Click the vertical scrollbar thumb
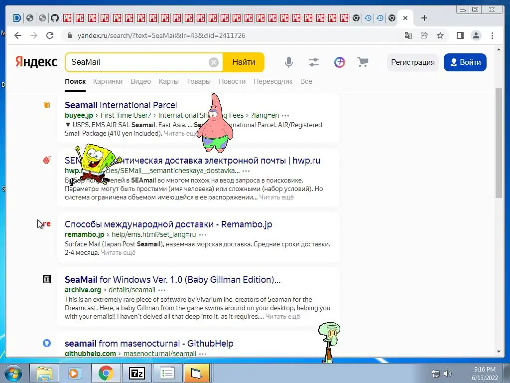This screenshot has width=510, height=383. click(499, 143)
